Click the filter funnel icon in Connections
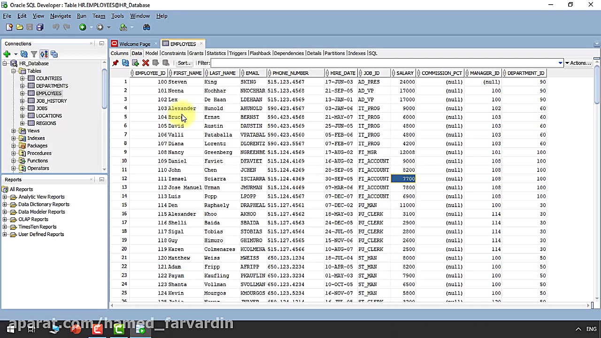601x338 pixels. click(x=34, y=54)
